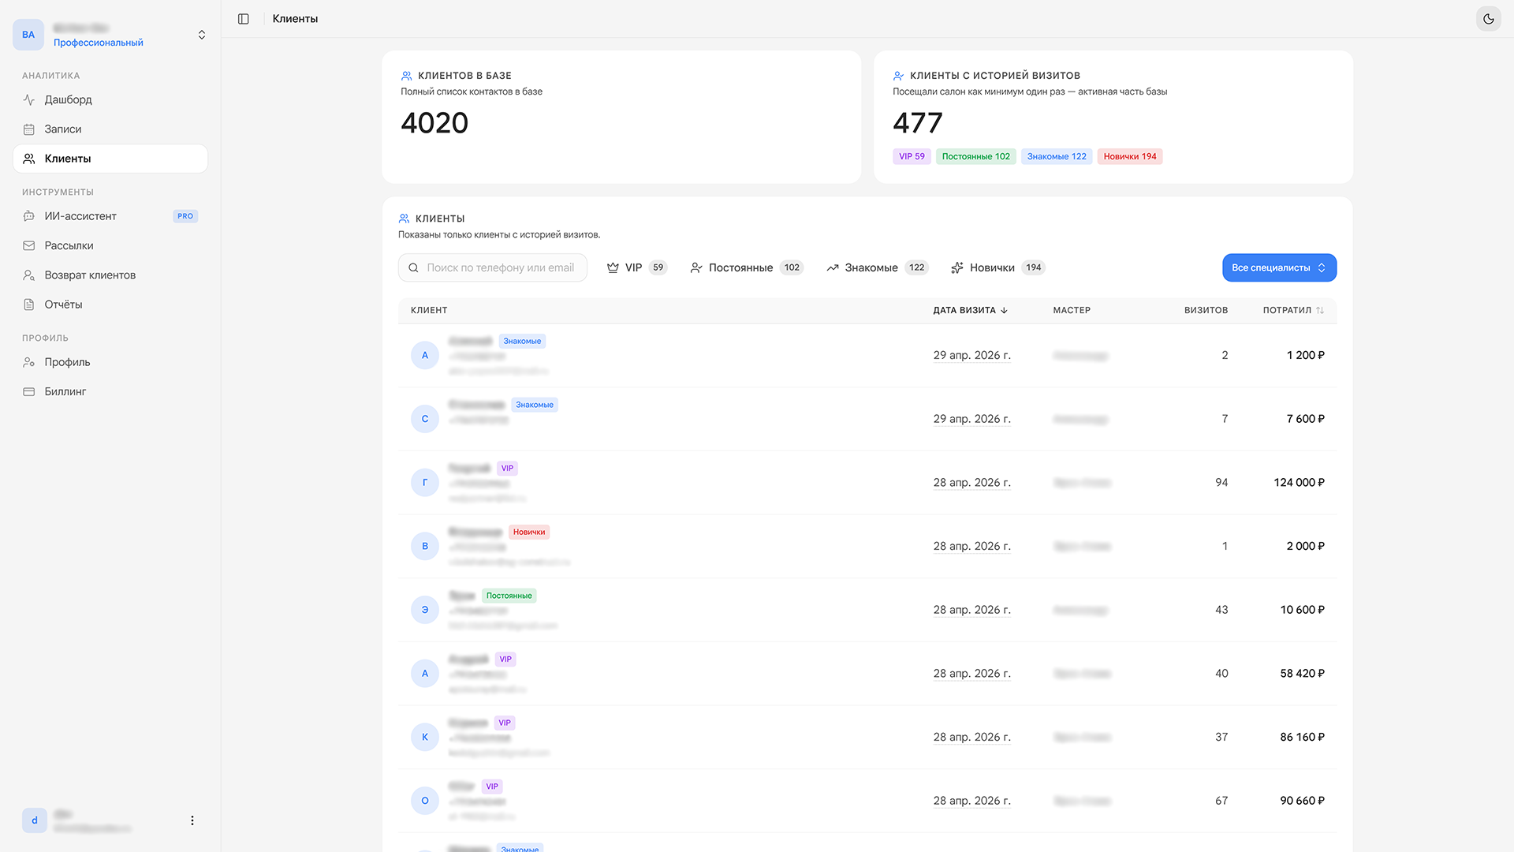Open client row with 7 600 ₽ spent
Image resolution: width=1514 pixels, height=852 pixels.
coord(867,419)
